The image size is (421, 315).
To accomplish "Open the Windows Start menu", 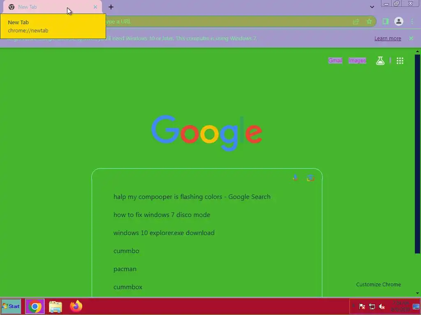I will (11, 306).
